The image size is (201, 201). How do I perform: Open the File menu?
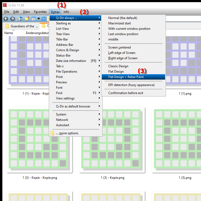pos(7,12)
